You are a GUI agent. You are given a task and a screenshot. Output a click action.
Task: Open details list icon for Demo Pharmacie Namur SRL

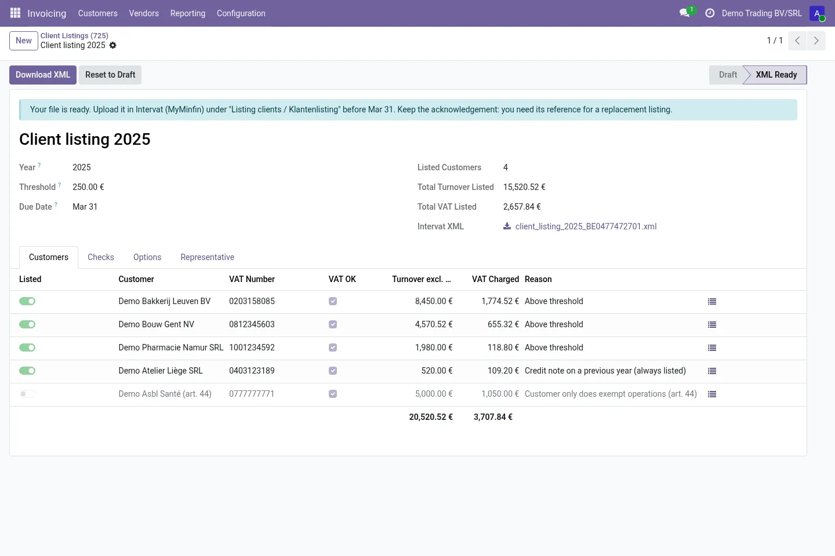pyautogui.click(x=712, y=348)
